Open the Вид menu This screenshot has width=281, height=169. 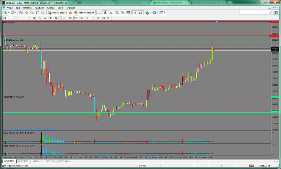pos(18,8)
